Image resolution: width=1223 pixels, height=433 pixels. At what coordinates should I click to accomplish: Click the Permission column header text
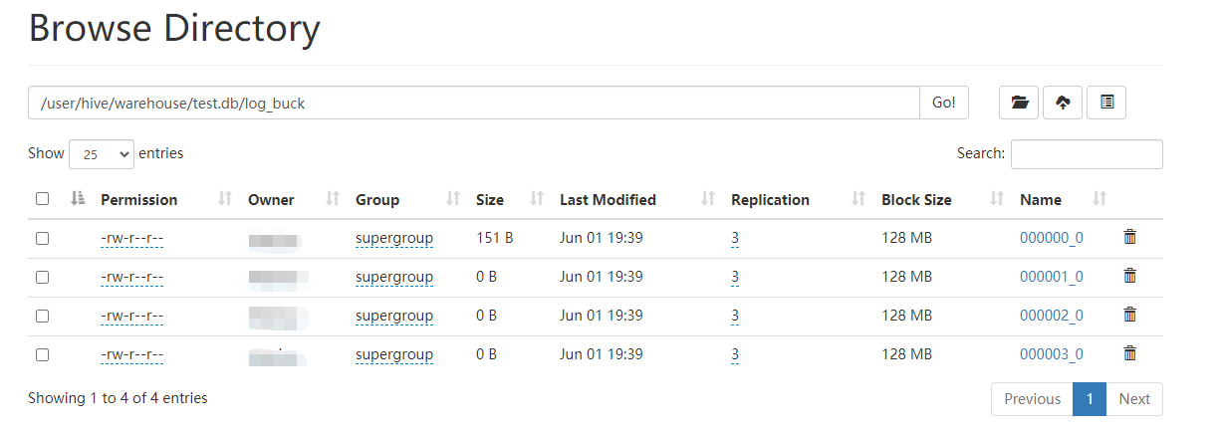(x=139, y=199)
